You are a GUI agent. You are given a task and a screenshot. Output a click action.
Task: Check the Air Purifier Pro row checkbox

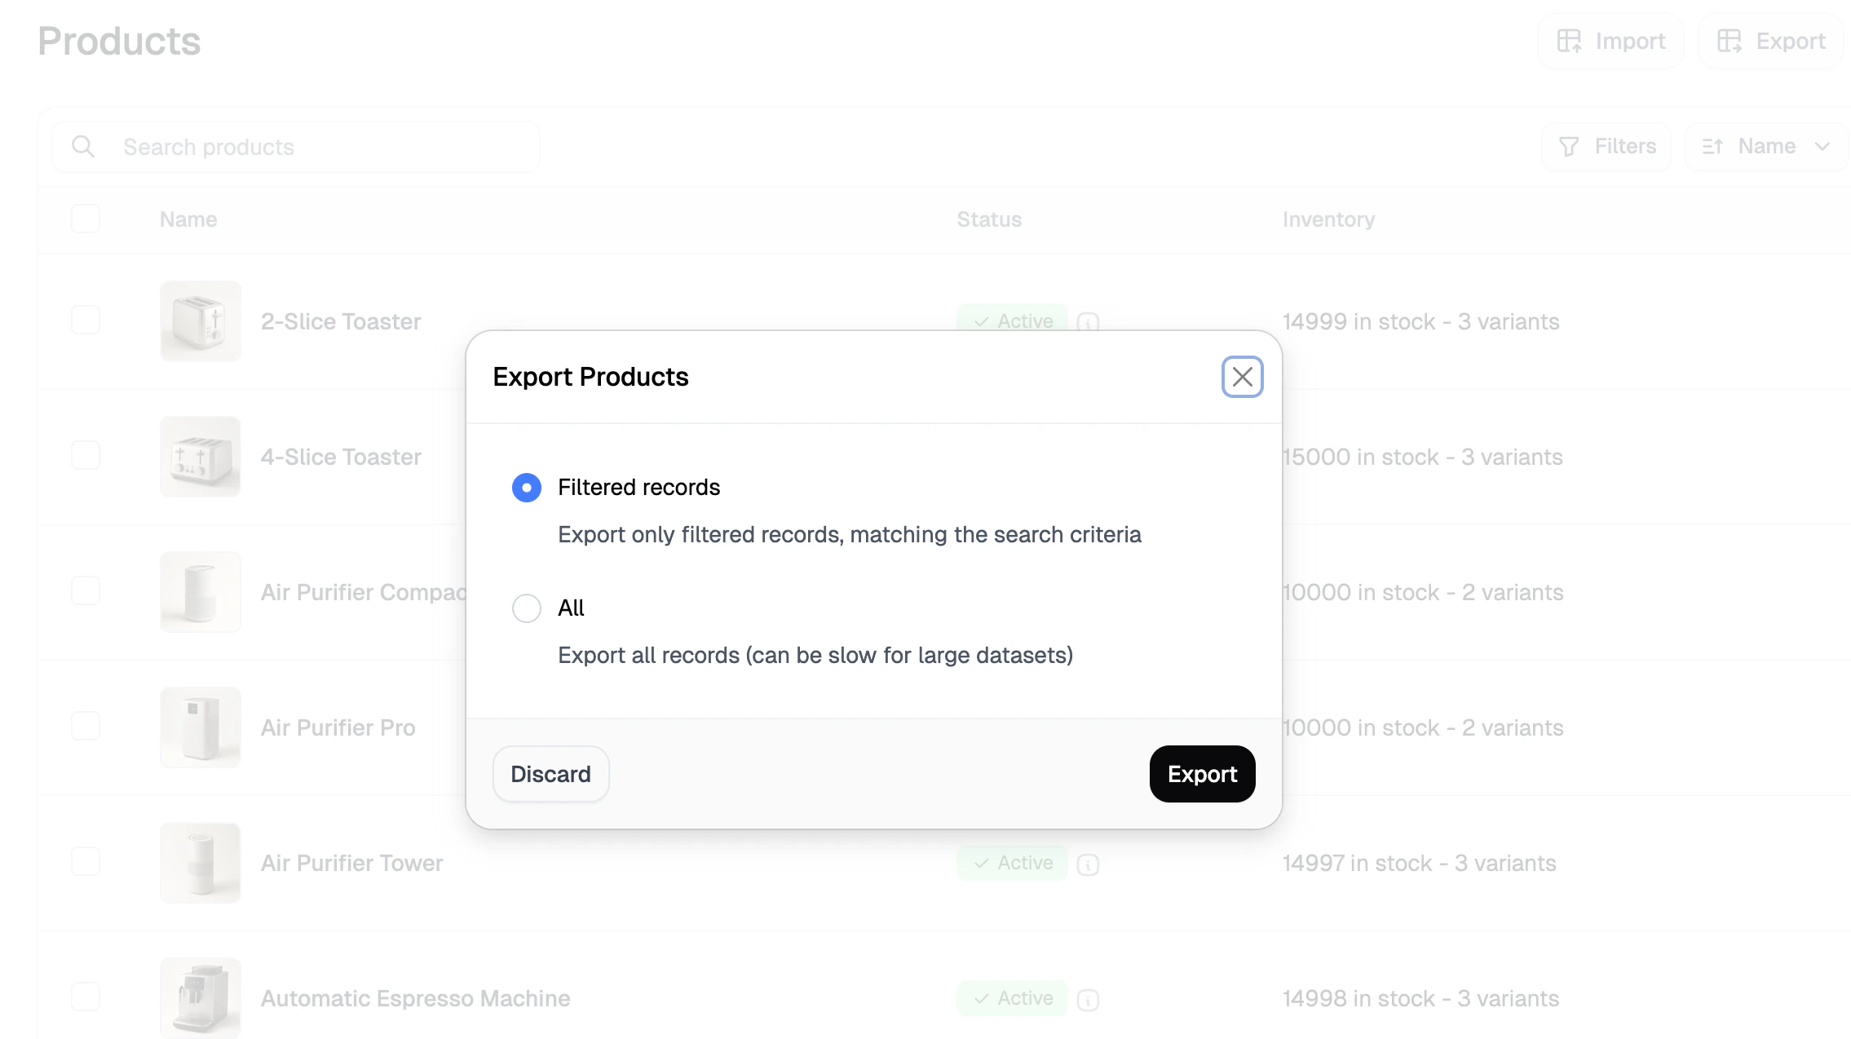click(x=86, y=727)
